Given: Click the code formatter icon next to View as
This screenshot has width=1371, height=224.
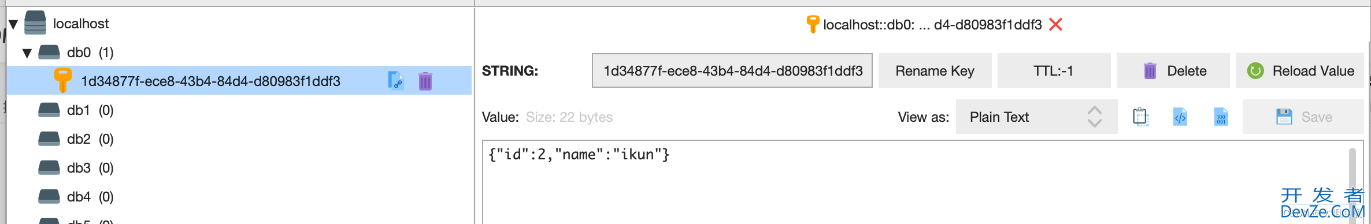Looking at the screenshot, I should coord(1180,117).
